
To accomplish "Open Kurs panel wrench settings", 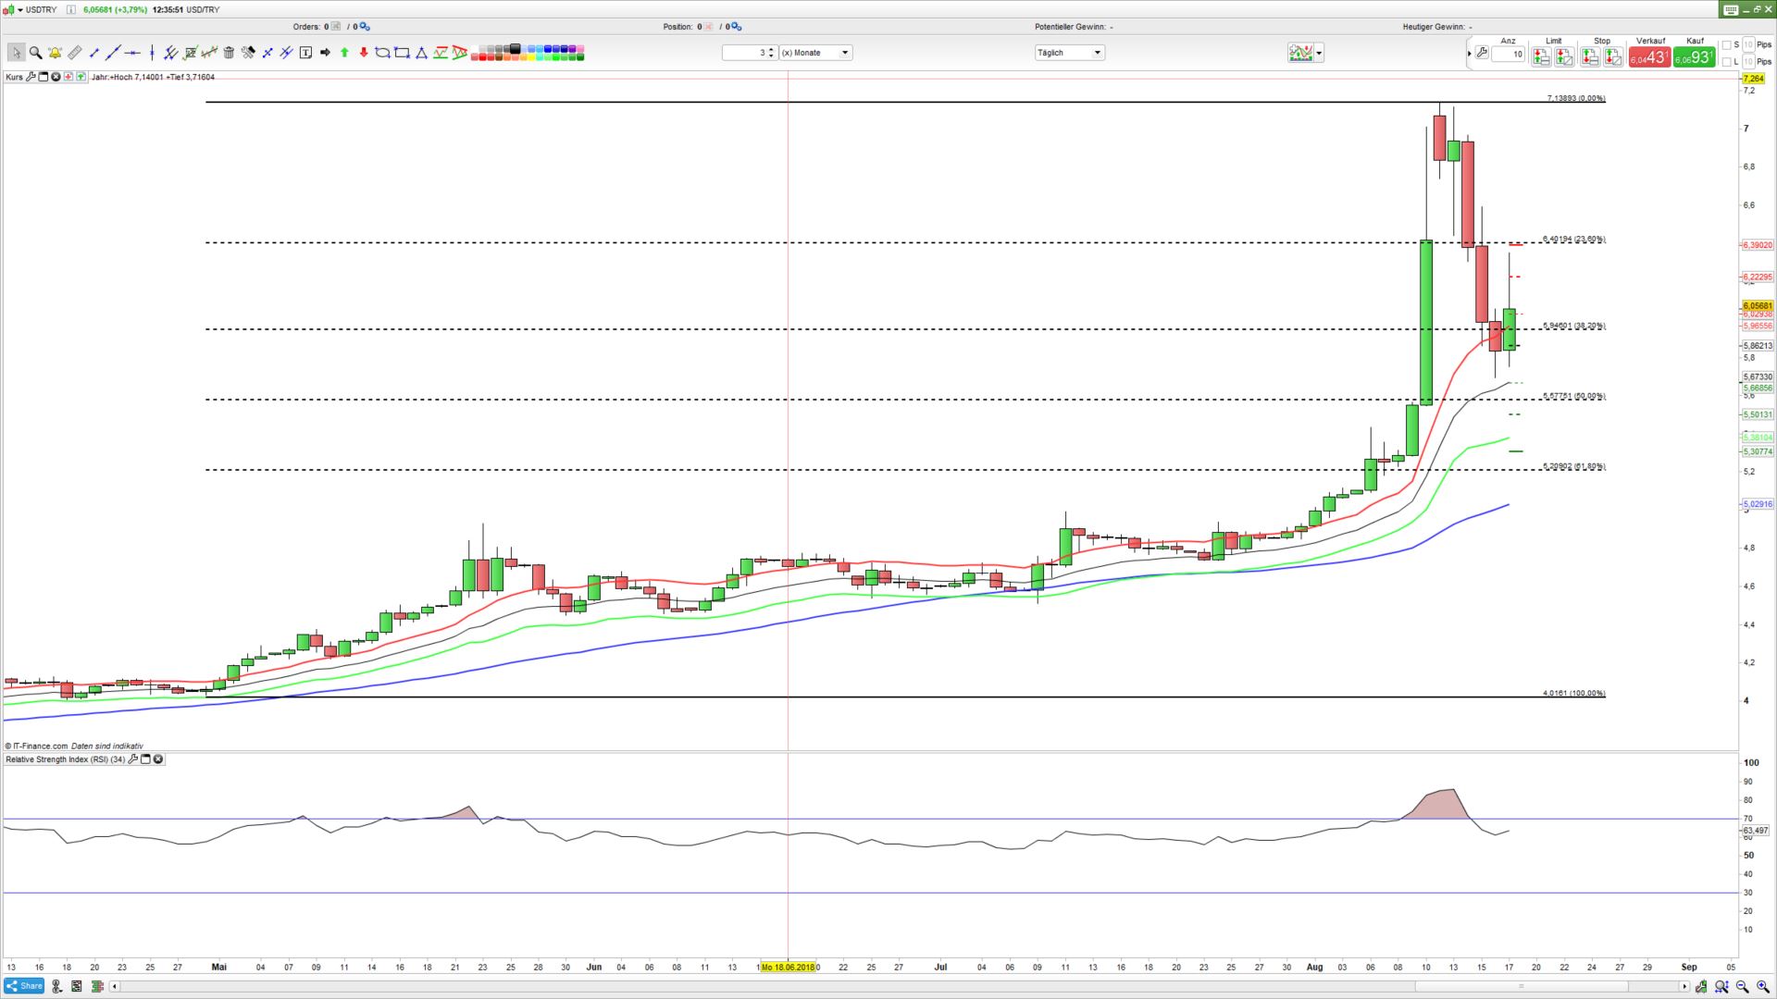I will tap(31, 77).
